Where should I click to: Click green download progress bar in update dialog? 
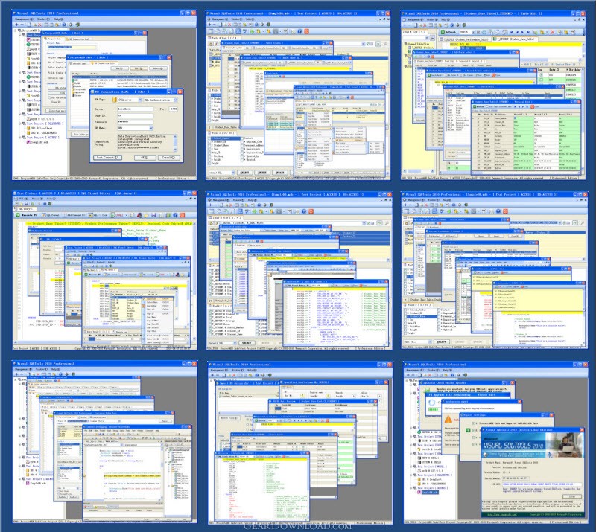point(433,409)
